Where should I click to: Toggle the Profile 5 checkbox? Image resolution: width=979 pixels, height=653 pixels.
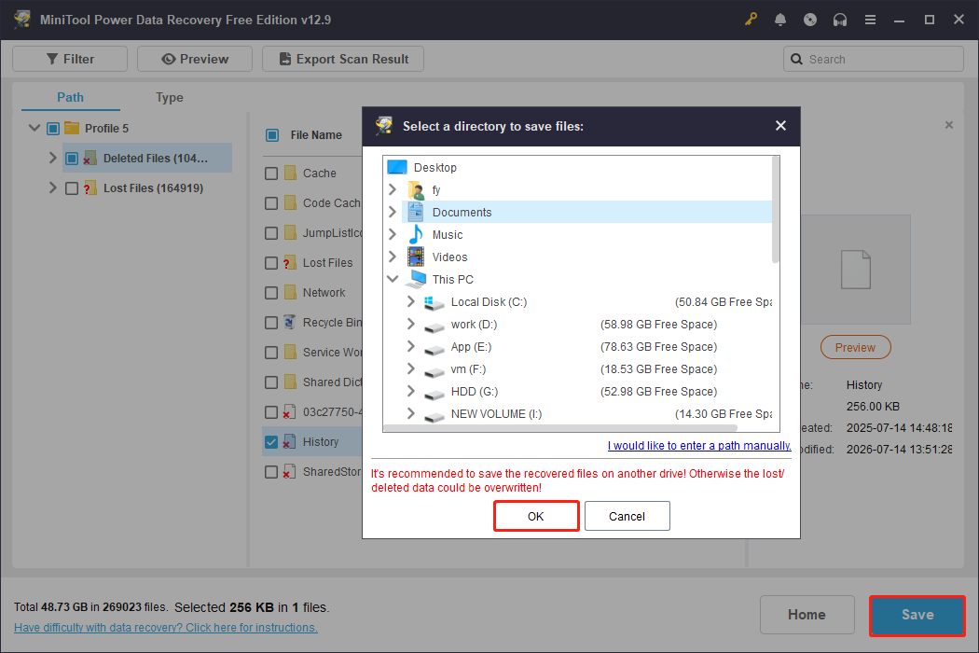pos(53,128)
